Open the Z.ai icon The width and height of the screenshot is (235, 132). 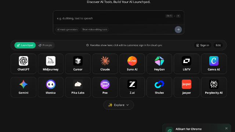tap(132, 84)
